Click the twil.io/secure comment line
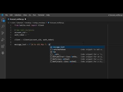 (x=24, y=30)
